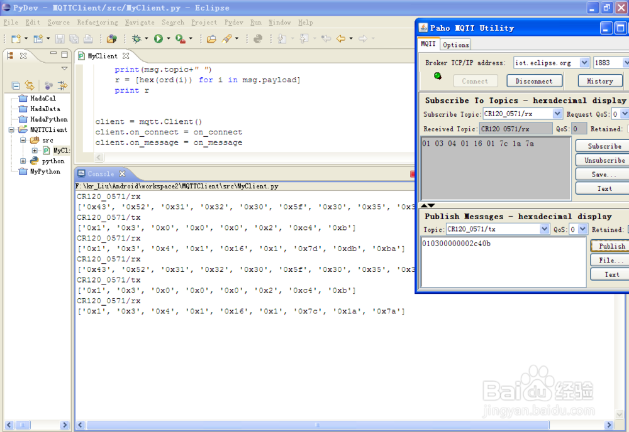Click the Save... button in Paho

(604, 174)
